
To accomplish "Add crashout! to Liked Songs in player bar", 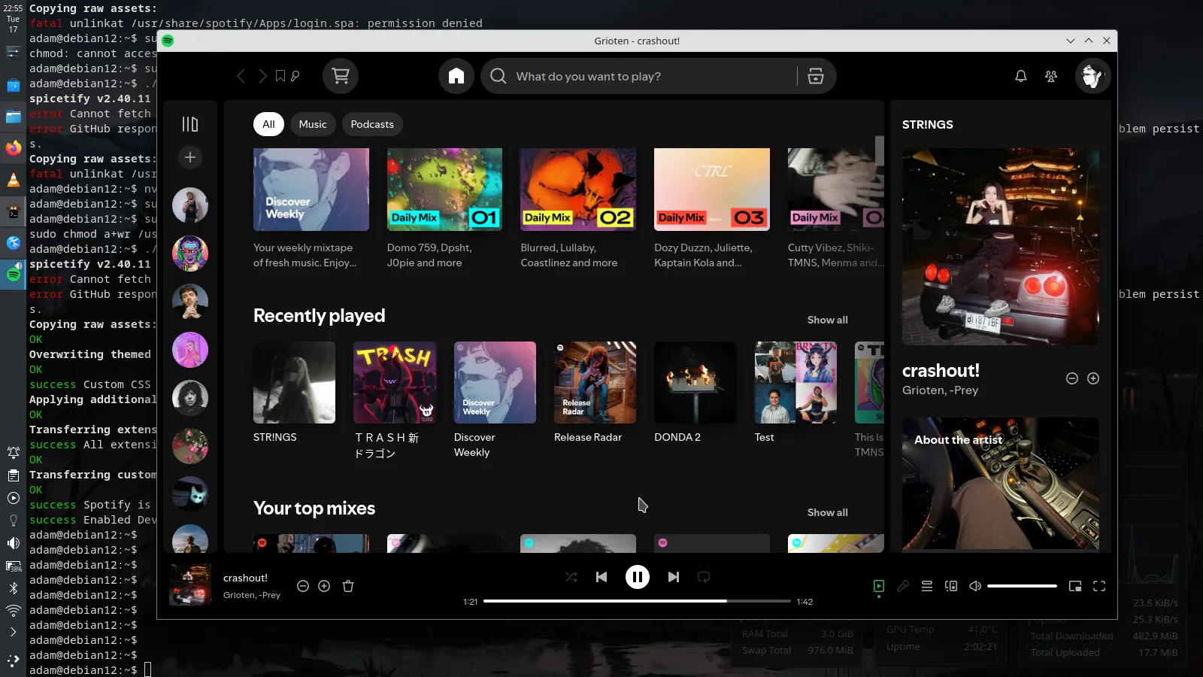I will (324, 586).
